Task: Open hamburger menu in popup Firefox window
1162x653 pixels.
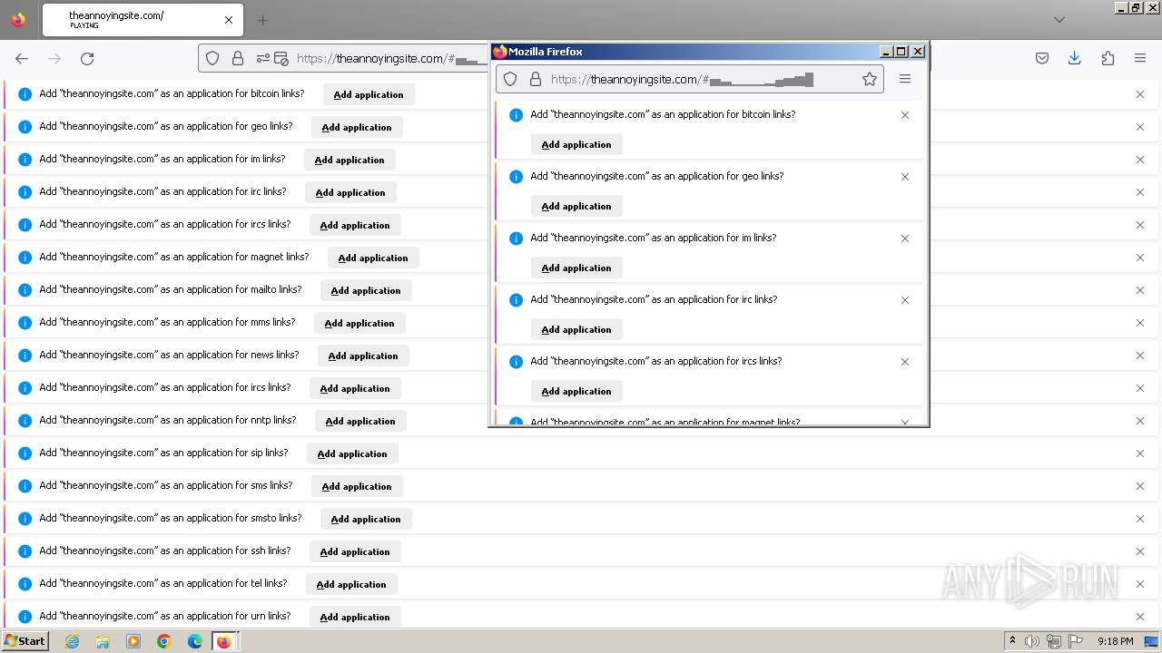Action: (x=905, y=79)
